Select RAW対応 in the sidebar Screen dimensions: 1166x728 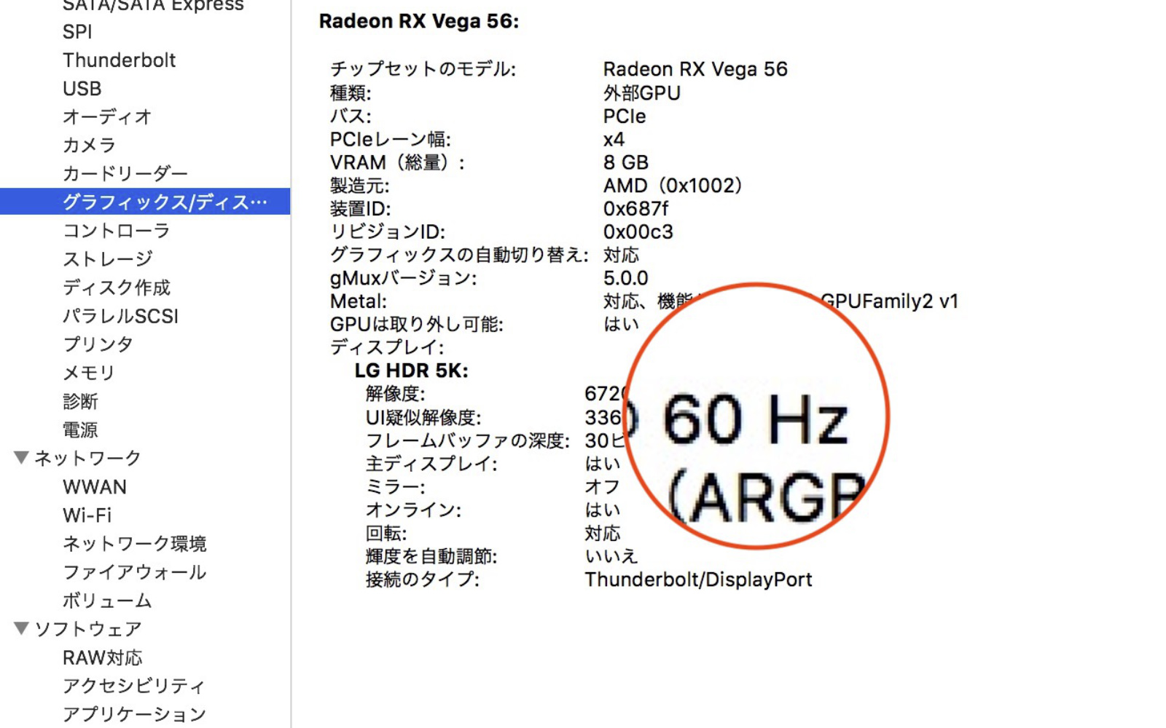103,658
